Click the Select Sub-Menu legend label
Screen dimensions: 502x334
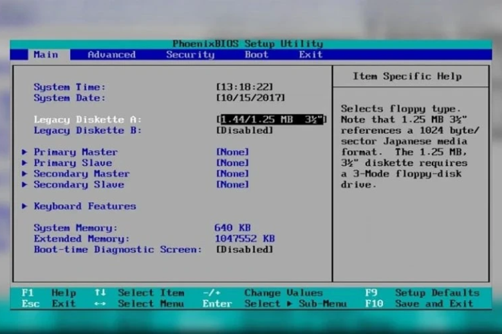[295, 304]
